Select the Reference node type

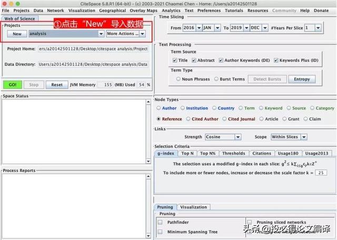pyautogui.click(x=158, y=119)
